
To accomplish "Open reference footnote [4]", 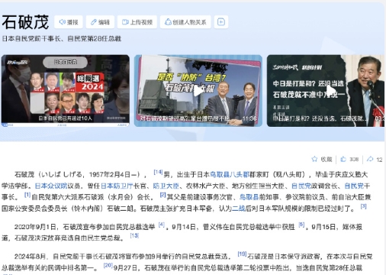I will tap(162, 225).
